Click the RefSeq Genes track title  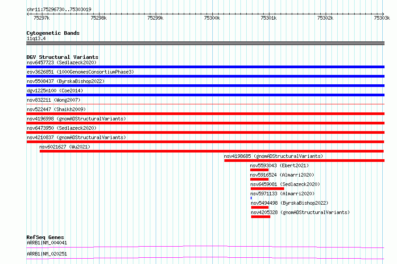(x=45, y=237)
